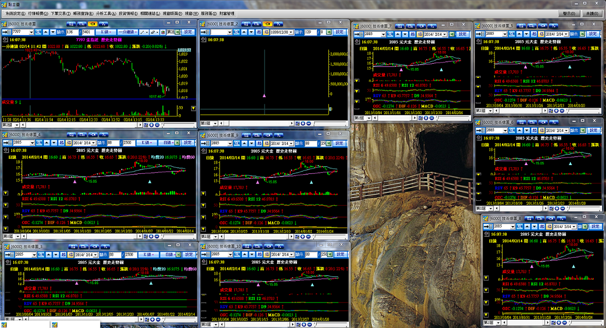The width and height of the screenshot is (606, 328).
Task: Click the help ? title button of 技術線圖
Action: 104,24
